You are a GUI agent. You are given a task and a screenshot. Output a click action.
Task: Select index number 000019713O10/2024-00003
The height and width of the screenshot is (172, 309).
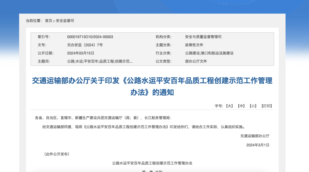coord(90,37)
